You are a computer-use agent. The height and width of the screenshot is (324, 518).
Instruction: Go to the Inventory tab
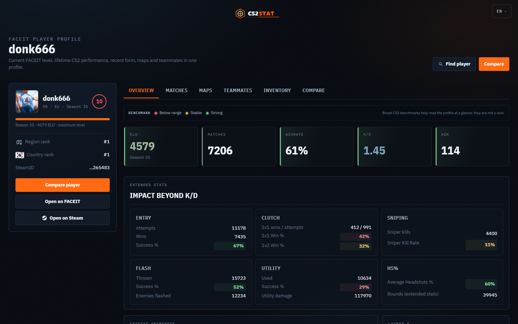(x=277, y=91)
